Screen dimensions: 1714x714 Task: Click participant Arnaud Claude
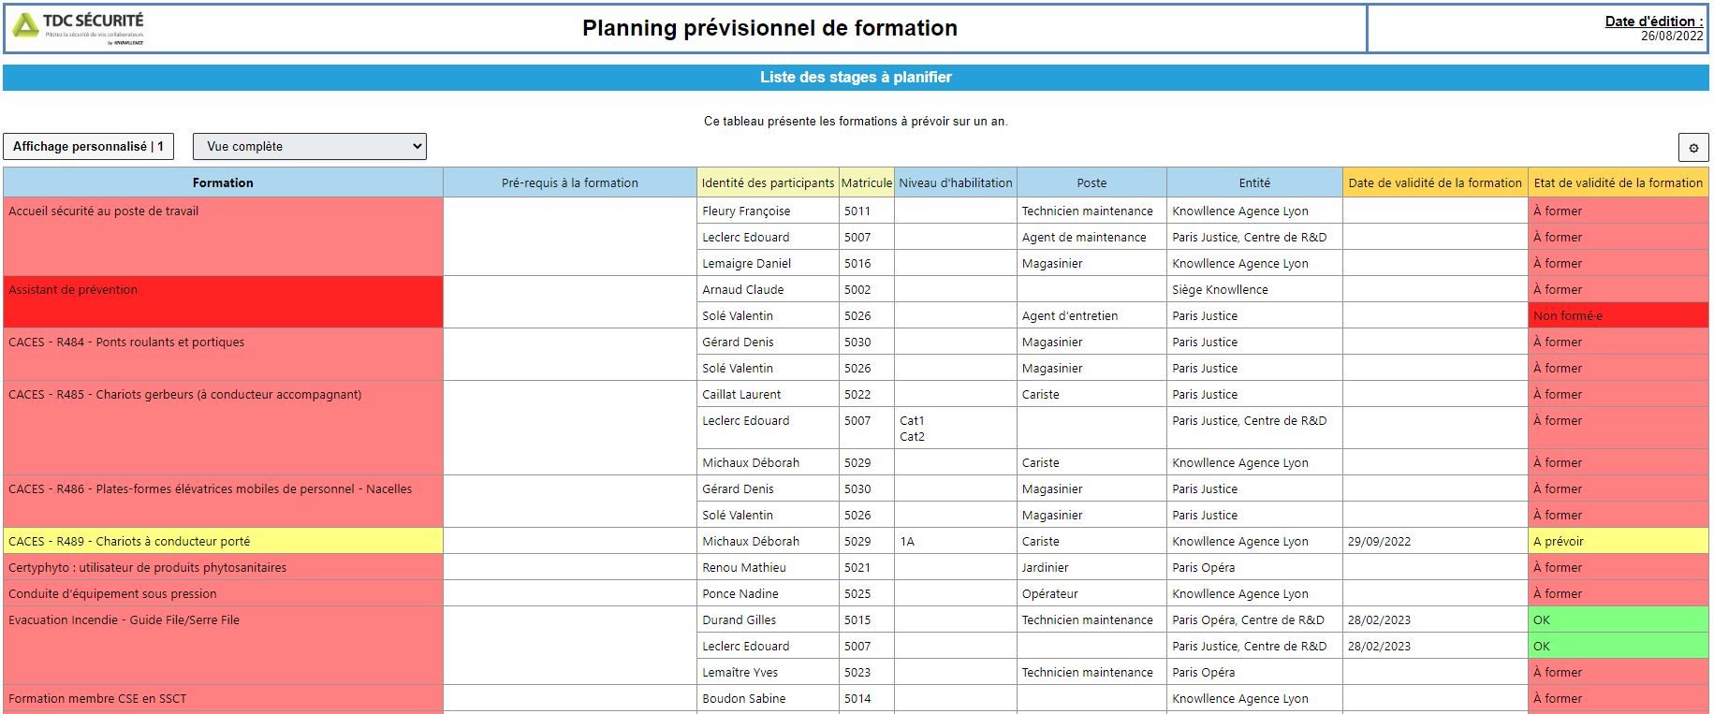point(743,289)
